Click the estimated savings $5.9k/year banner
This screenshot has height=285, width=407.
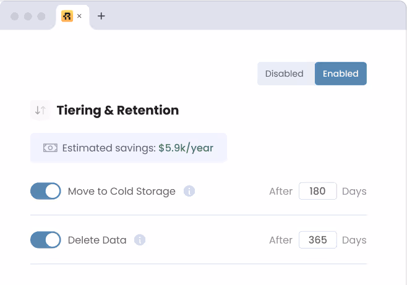(x=129, y=148)
